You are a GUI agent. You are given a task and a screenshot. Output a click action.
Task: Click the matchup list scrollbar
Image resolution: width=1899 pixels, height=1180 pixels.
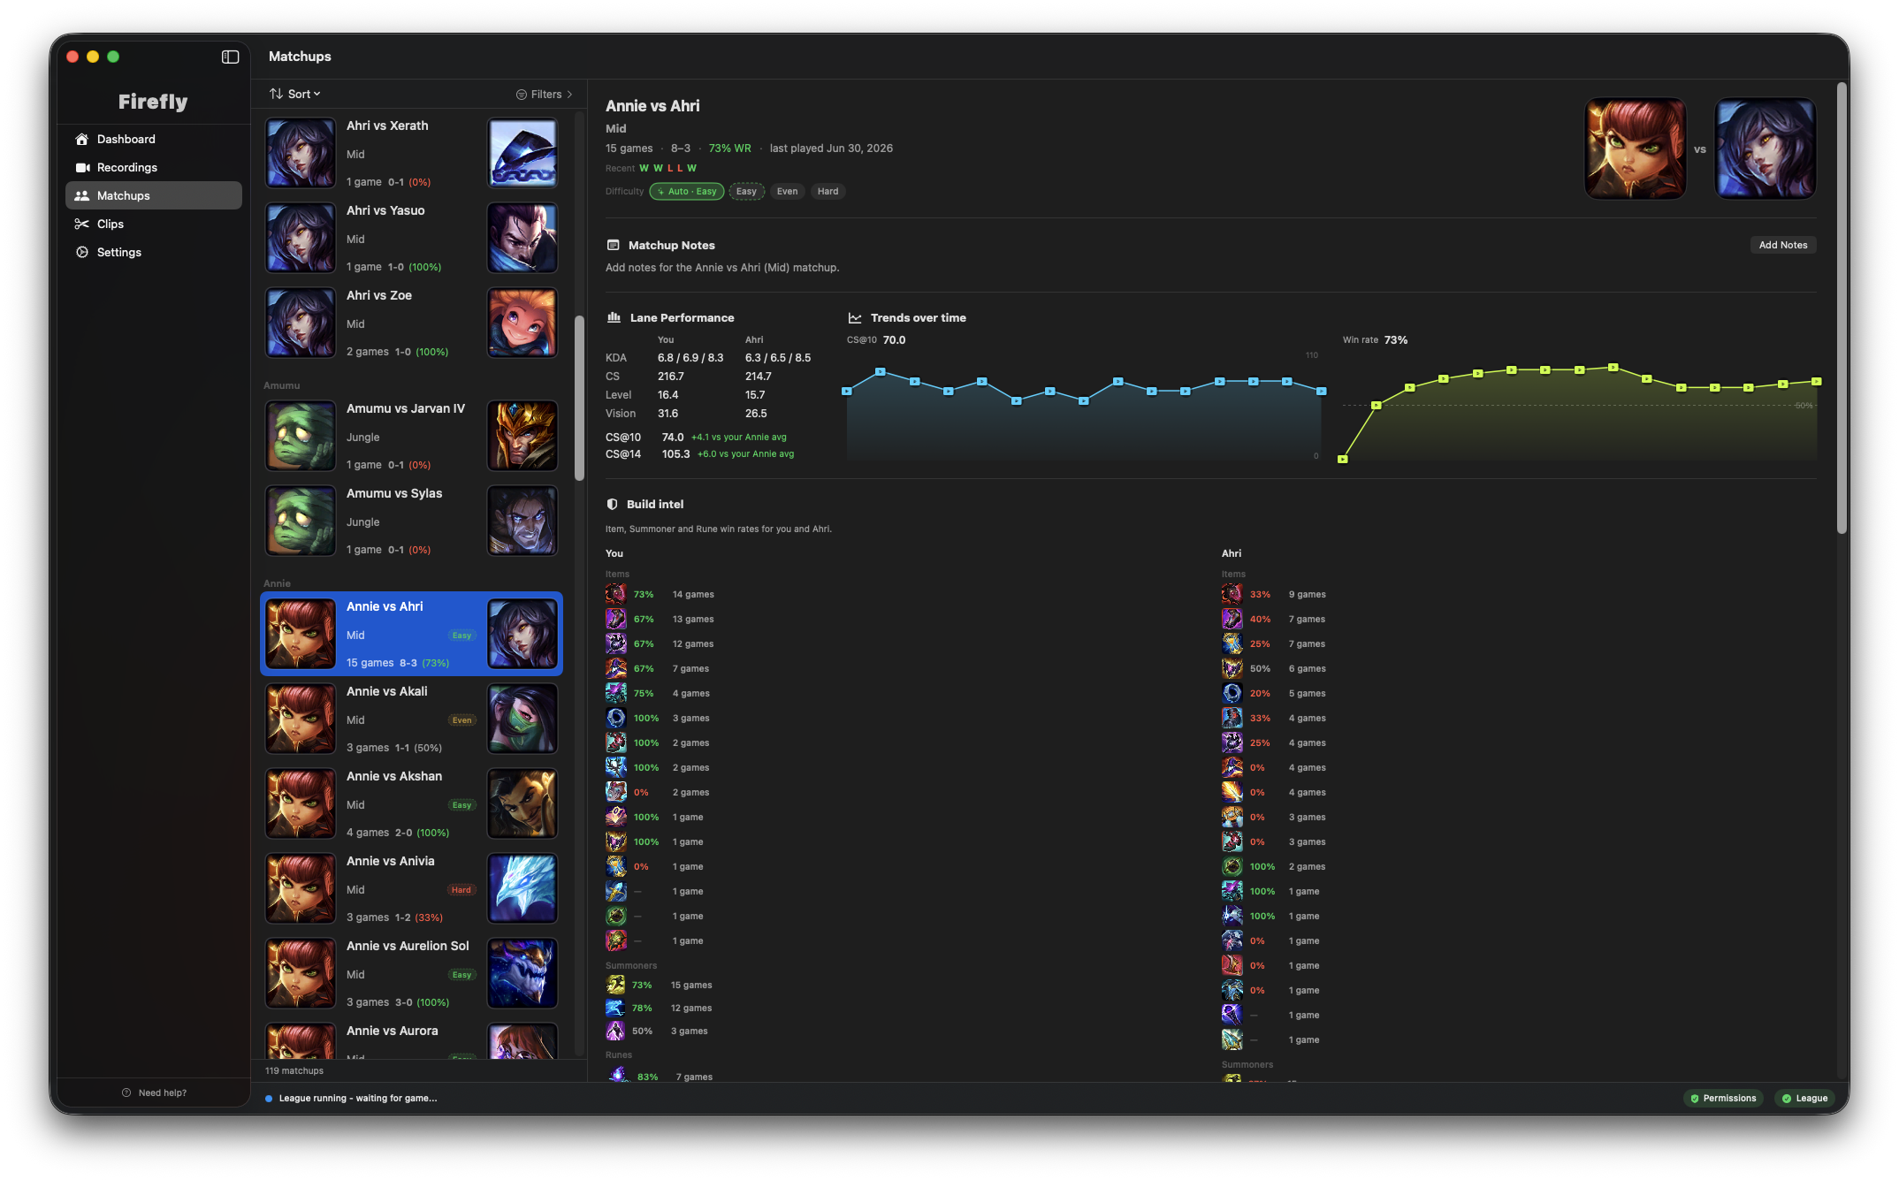point(580,398)
